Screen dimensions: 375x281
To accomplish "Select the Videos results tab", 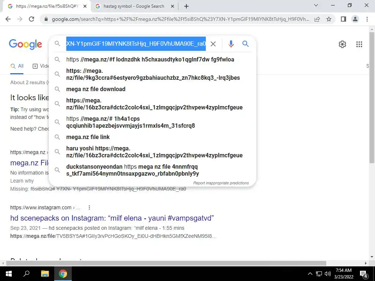I will click(41, 66).
